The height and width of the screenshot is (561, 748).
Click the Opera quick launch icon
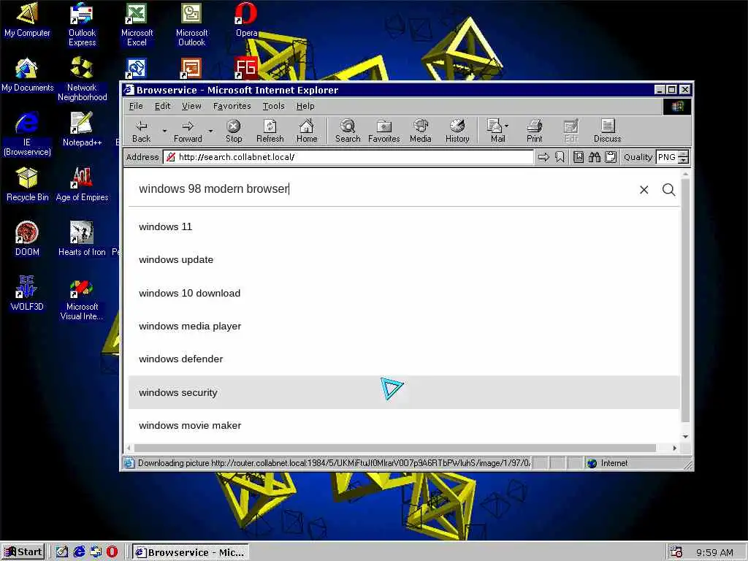pos(112,552)
